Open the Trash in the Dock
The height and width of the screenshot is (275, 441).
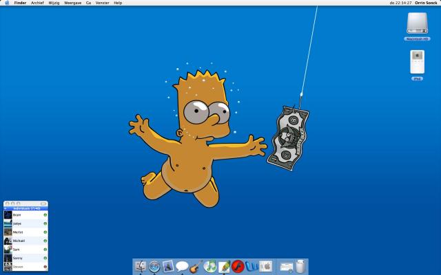click(x=300, y=266)
